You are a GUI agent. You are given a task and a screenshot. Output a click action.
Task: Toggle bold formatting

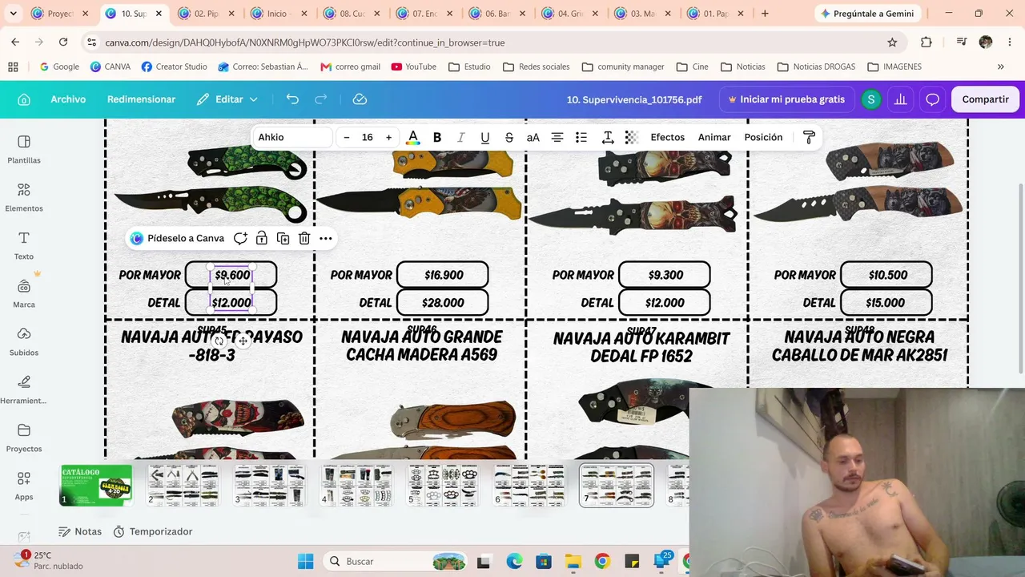pyautogui.click(x=437, y=137)
